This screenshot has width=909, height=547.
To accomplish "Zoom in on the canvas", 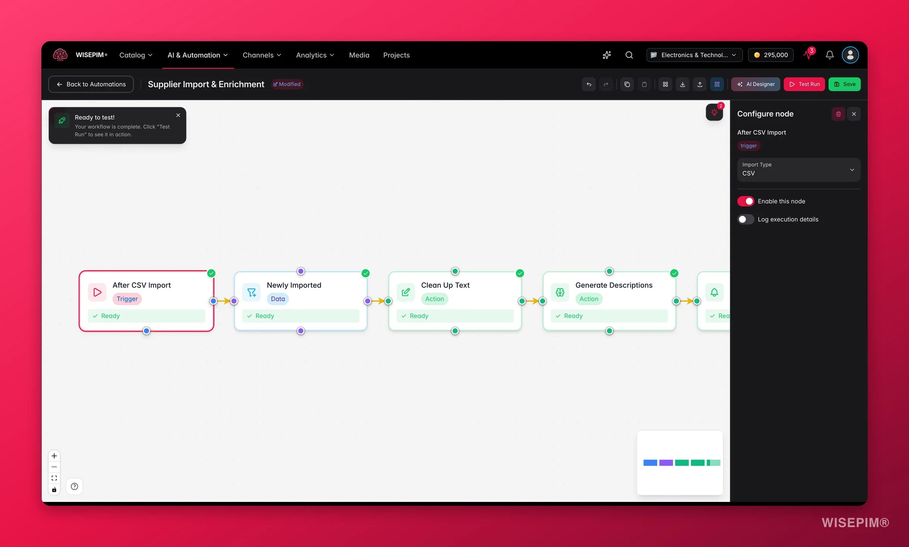I will pyautogui.click(x=54, y=456).
